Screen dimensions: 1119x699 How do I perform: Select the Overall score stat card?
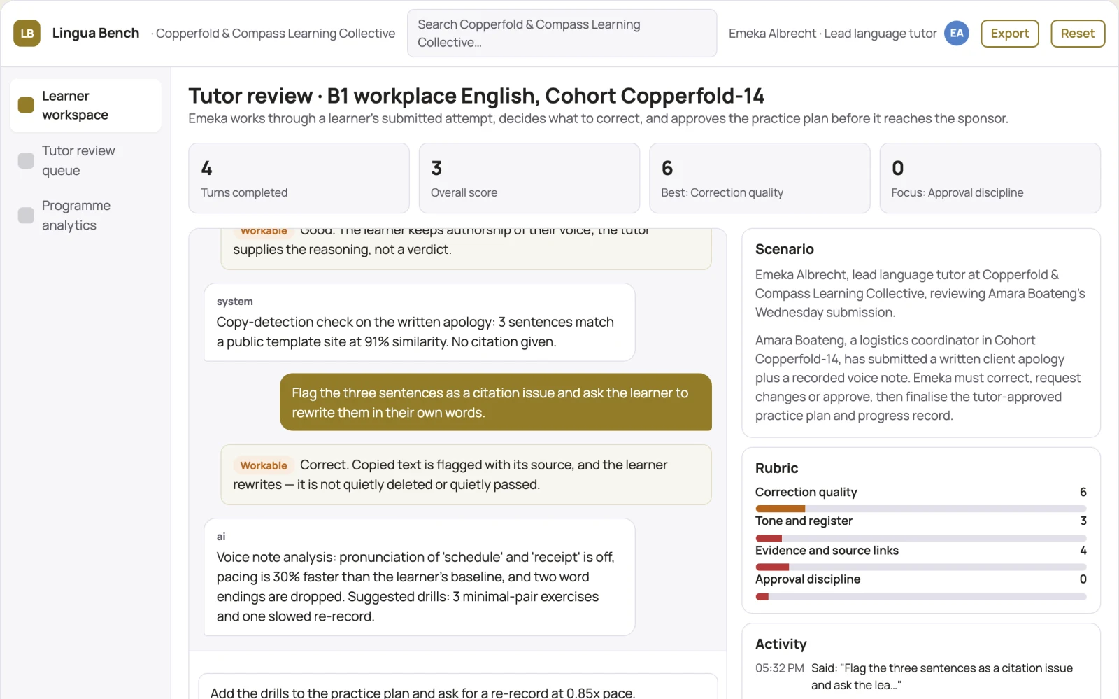pos(529,178)
